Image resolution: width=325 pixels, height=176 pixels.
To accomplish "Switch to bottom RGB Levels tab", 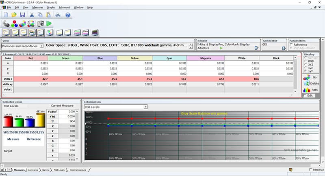I will pos(59,170).
